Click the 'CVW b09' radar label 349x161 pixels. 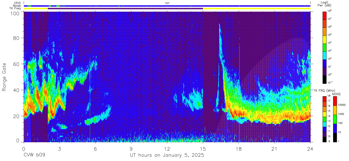click(34, 155)
